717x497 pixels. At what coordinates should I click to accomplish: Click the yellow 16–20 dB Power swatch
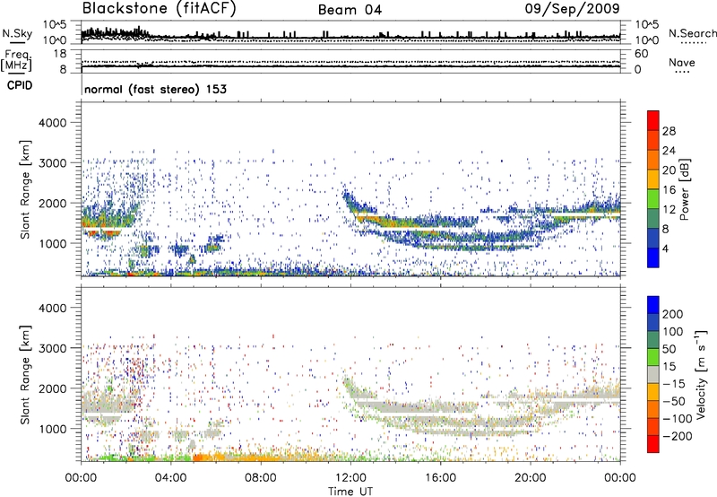pyautogui.click(x=653, y=179)
